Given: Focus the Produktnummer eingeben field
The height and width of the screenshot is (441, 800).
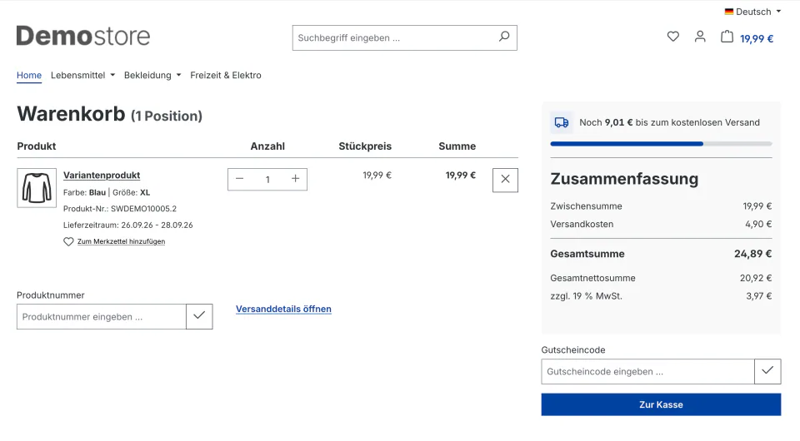Looking at the screenshot, I should pyautogui.click(x=102, y=316).
